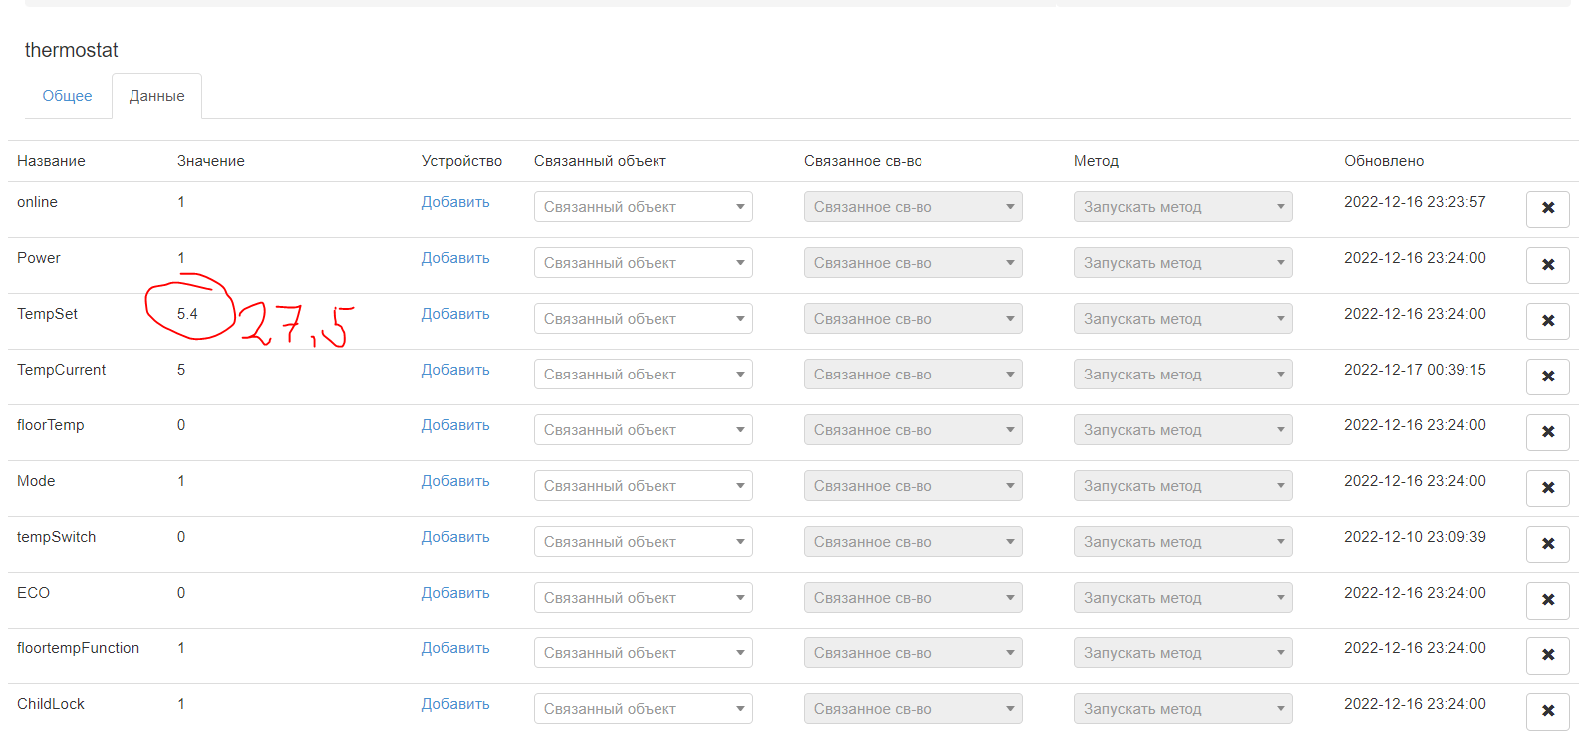This screenshot has height=755, width=1579.
Task: Click the TempSet value 5.4
Action: coord(187,314)
